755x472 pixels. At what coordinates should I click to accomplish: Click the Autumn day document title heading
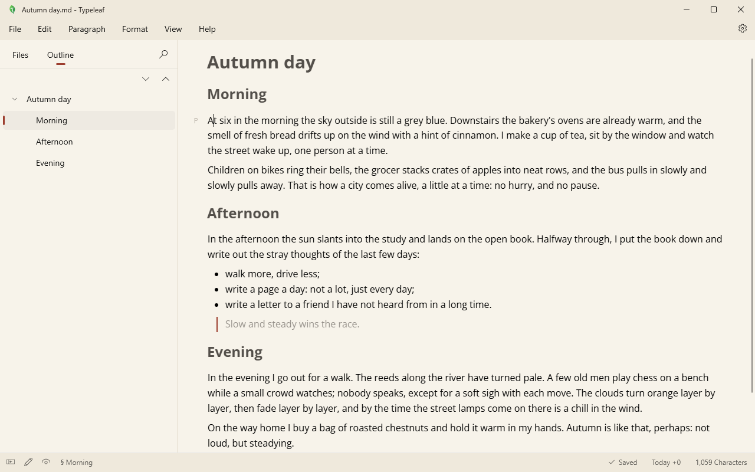(261, 62)
